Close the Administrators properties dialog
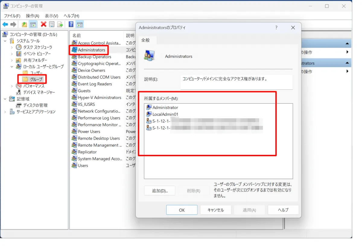Image resolution: width=362 pixels, height=248 pixels. [x=293, y=27]
